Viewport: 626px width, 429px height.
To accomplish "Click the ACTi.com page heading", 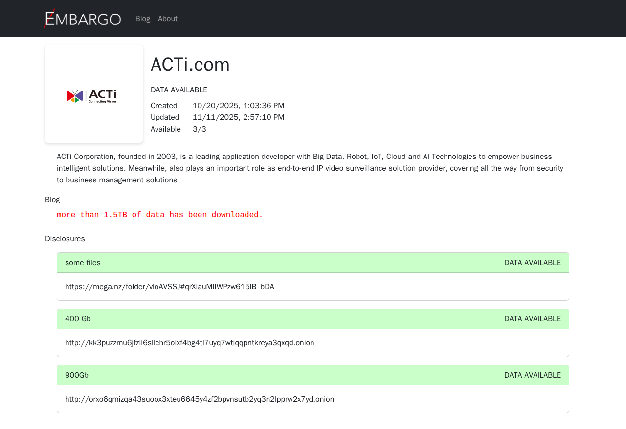I will click(x=190, y=65).
